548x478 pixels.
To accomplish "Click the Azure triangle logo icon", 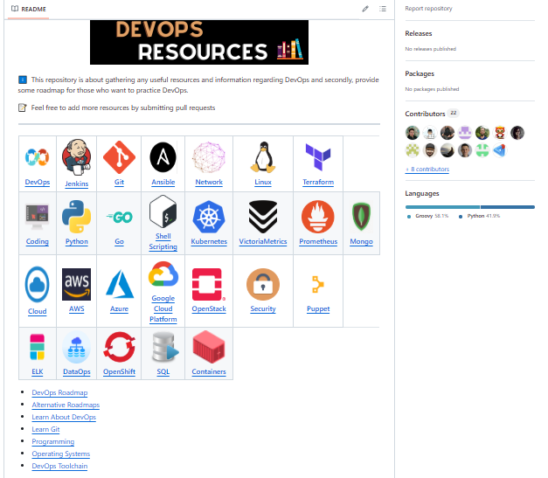I will tap(119, 284).
